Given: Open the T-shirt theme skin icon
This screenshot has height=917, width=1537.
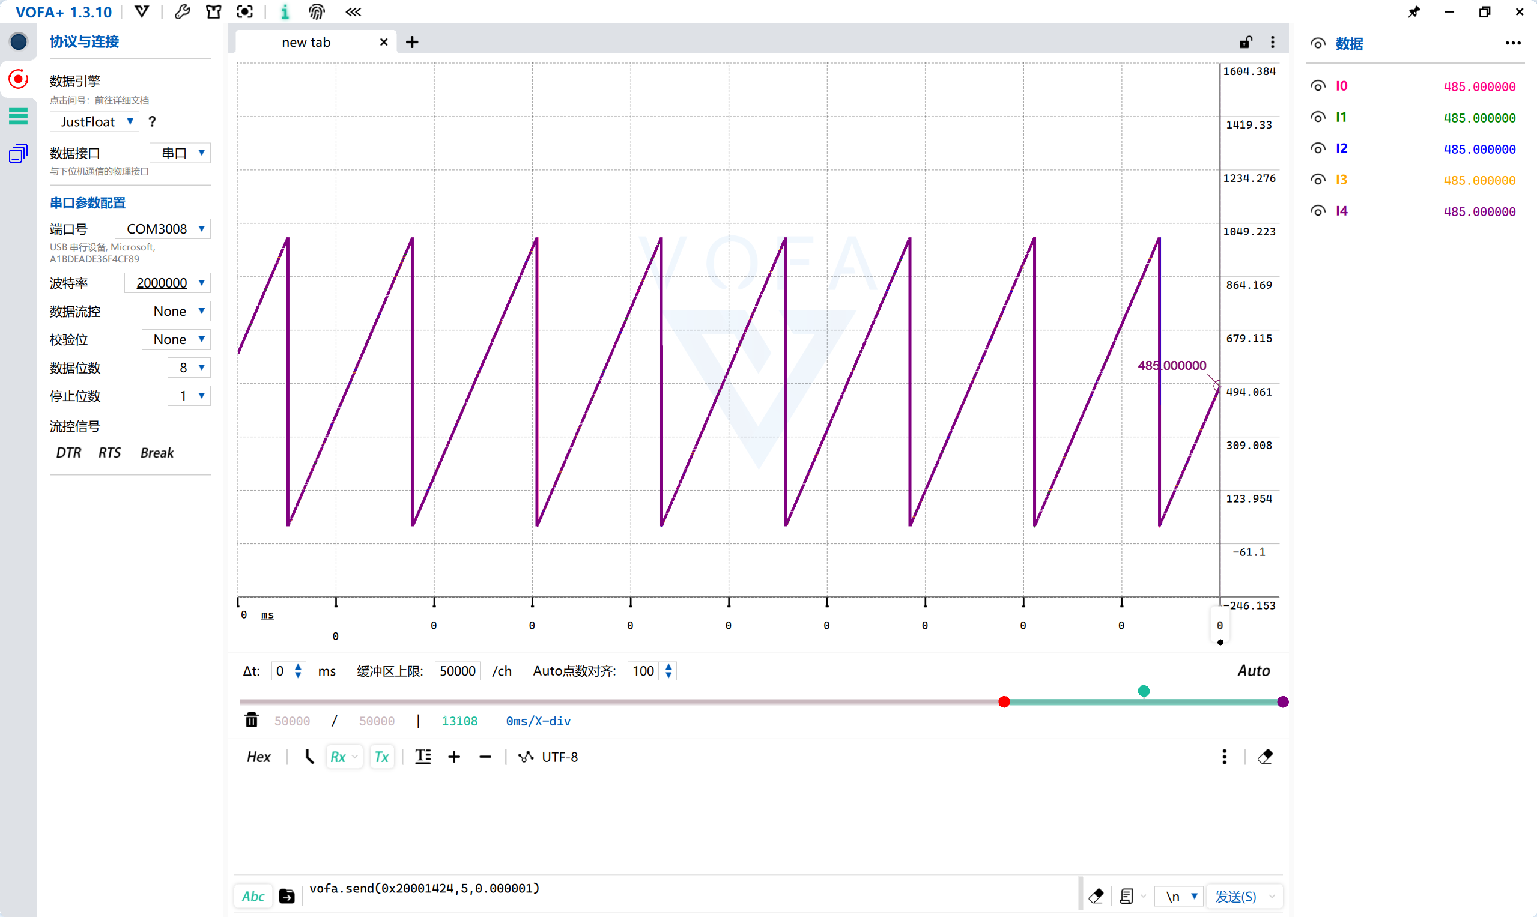Looking at the screenshot, I should 214,12.
